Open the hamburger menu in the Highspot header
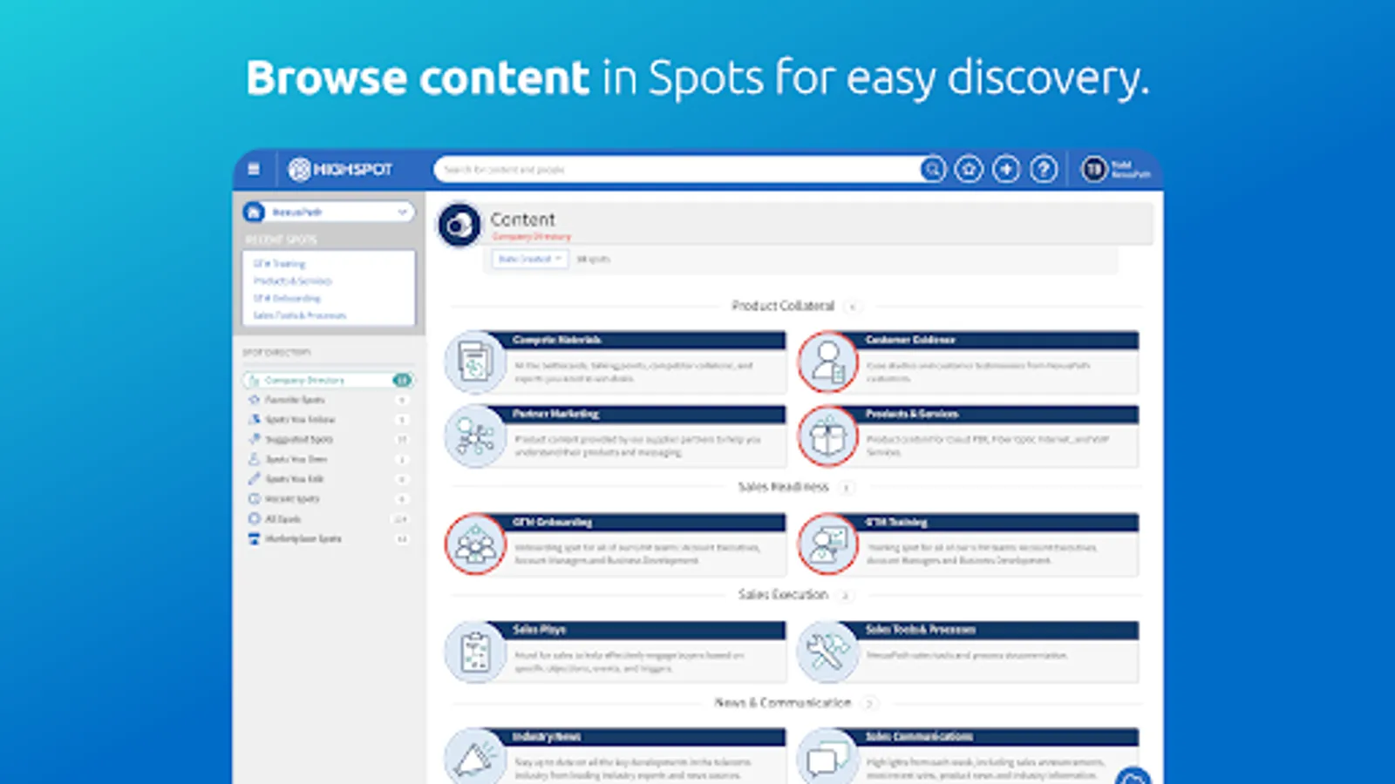1395x784 pixels. click(254, 169)
